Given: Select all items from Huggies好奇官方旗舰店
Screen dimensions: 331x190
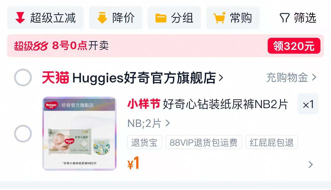Looking at the screenshot, I should [23, 78].
